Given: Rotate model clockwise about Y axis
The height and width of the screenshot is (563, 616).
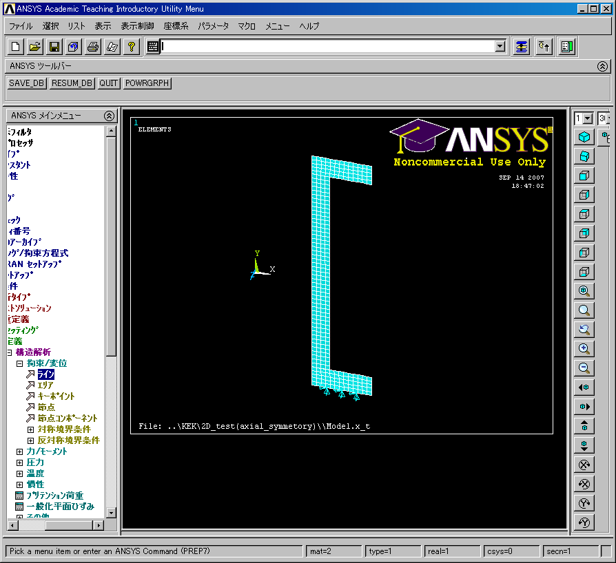Looking at the screenshot, I should tap(584, 503).
